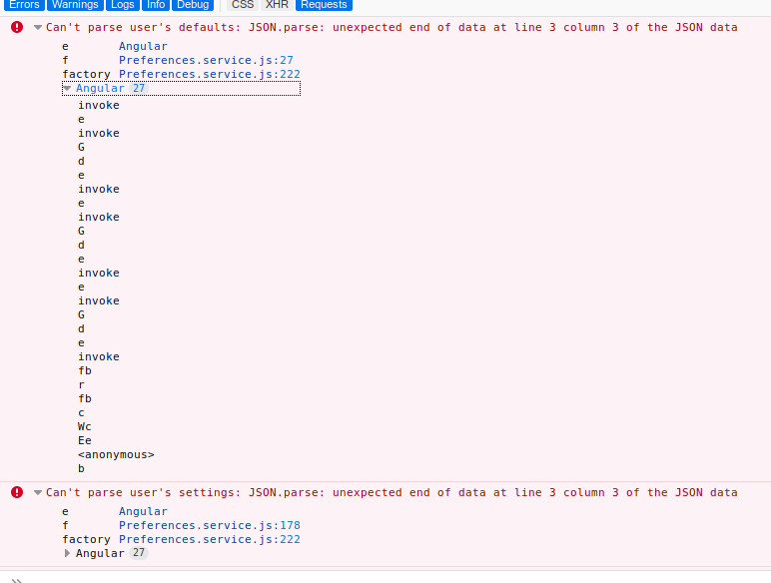Enable the XHR filter
Viewport: 771px width, 583px height.
277,5
